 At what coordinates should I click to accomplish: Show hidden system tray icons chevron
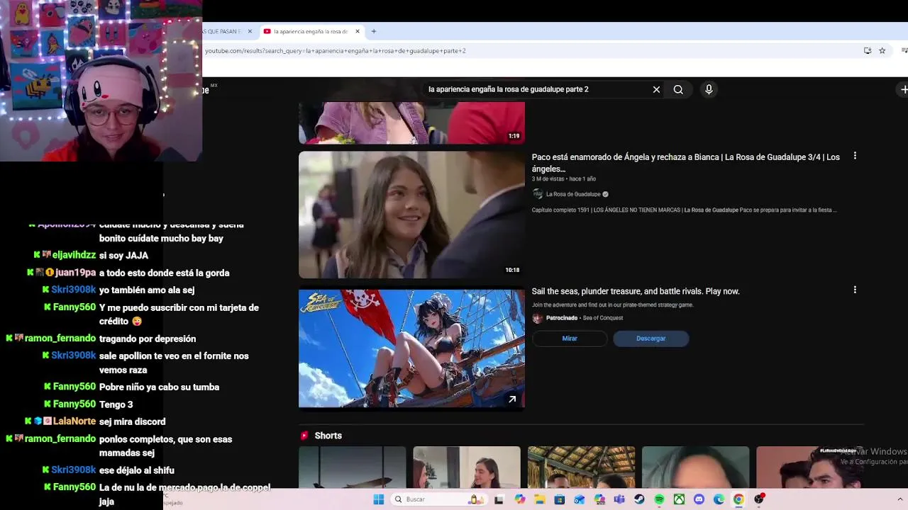(900, 499)
